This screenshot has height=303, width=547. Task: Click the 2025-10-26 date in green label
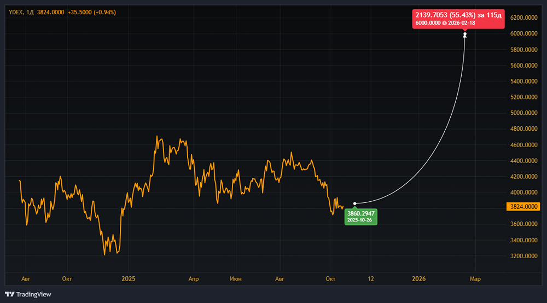pyautogui.click(x=359, y=220)
